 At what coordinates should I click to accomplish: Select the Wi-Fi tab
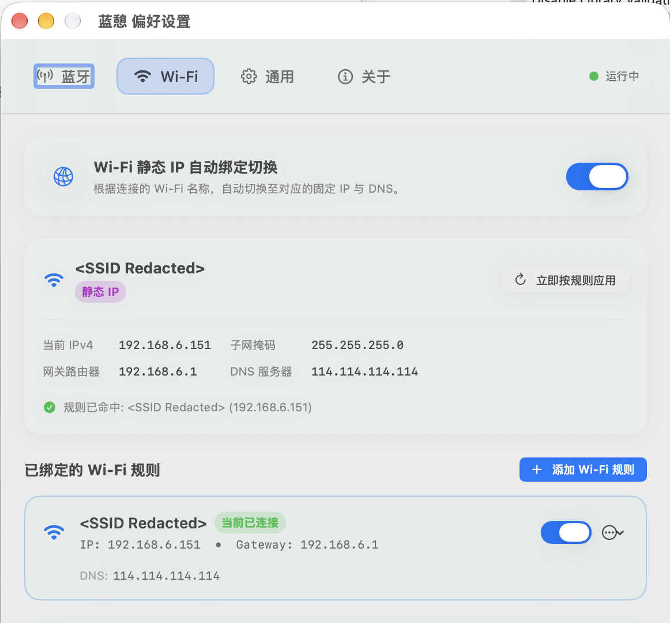click(x=165, y=77)
